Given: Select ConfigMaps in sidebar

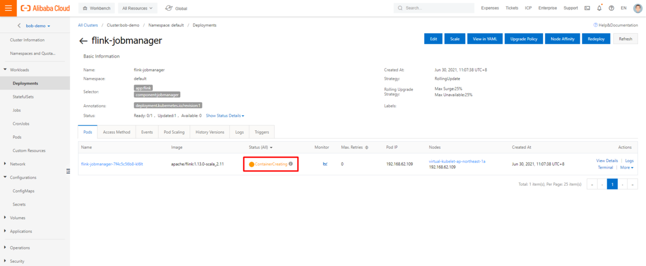Looking at the screenshot, I should tap(23, 191).
